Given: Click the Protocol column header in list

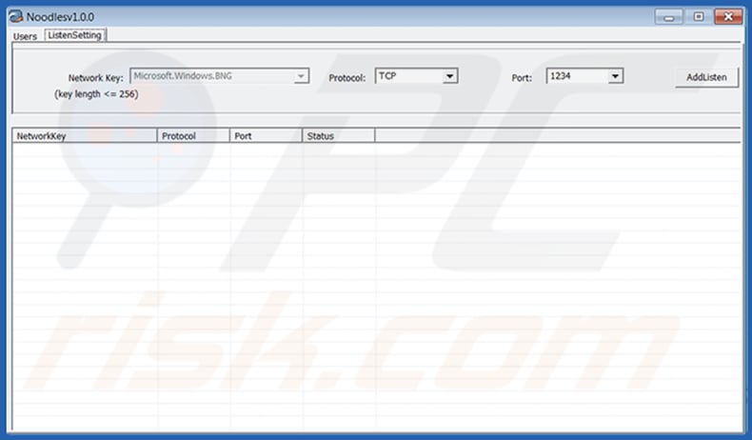Looking at the screenshot, I should click(193, 136).
